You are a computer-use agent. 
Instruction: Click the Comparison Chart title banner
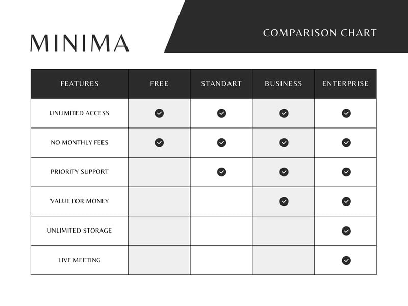coord(320,33)
